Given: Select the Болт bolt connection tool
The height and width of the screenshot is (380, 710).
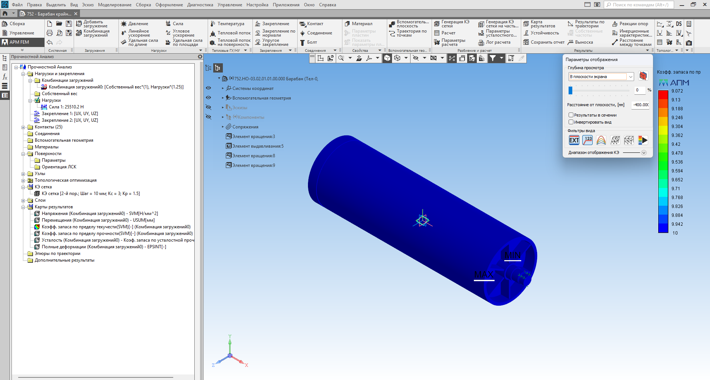Looking at the screenshot, I should point(302,42).
